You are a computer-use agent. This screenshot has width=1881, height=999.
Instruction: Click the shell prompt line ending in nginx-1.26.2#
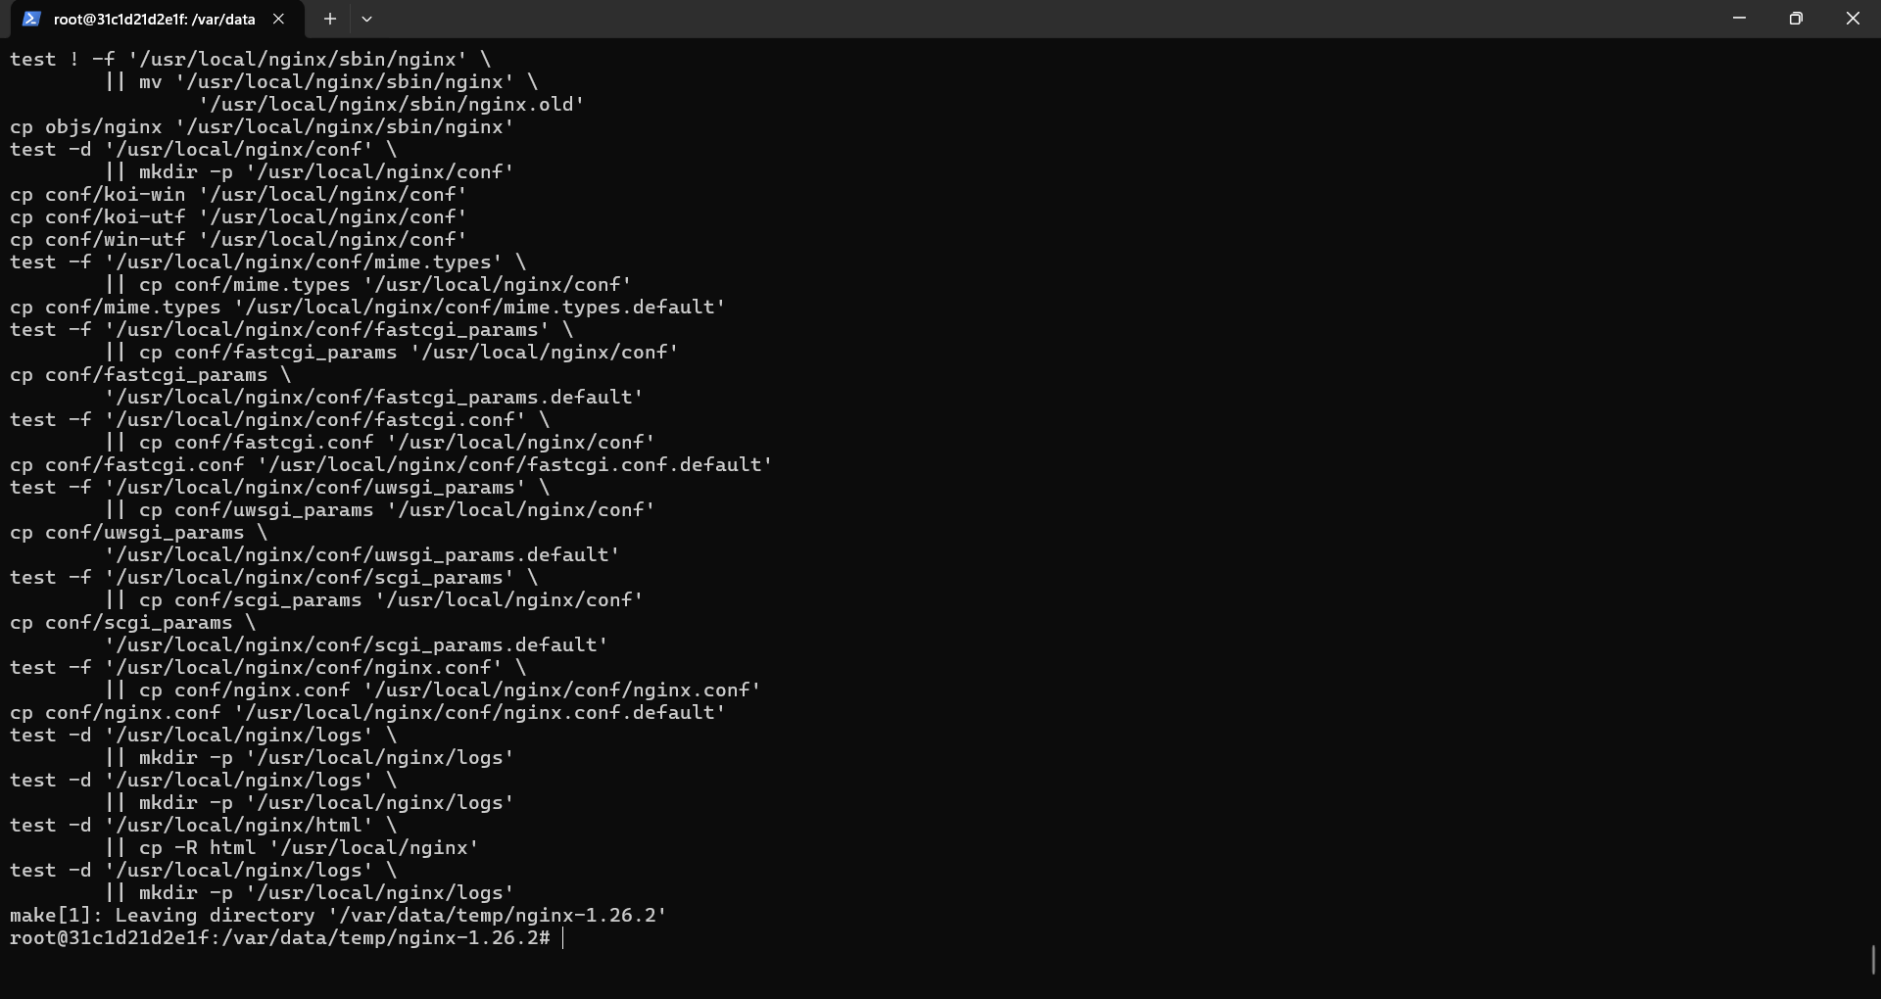click(280, 938)
